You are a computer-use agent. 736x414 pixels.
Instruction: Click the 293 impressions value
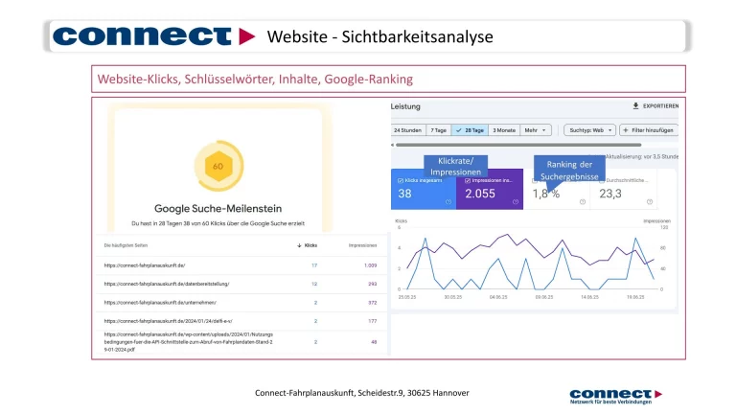tap(372, 284)
